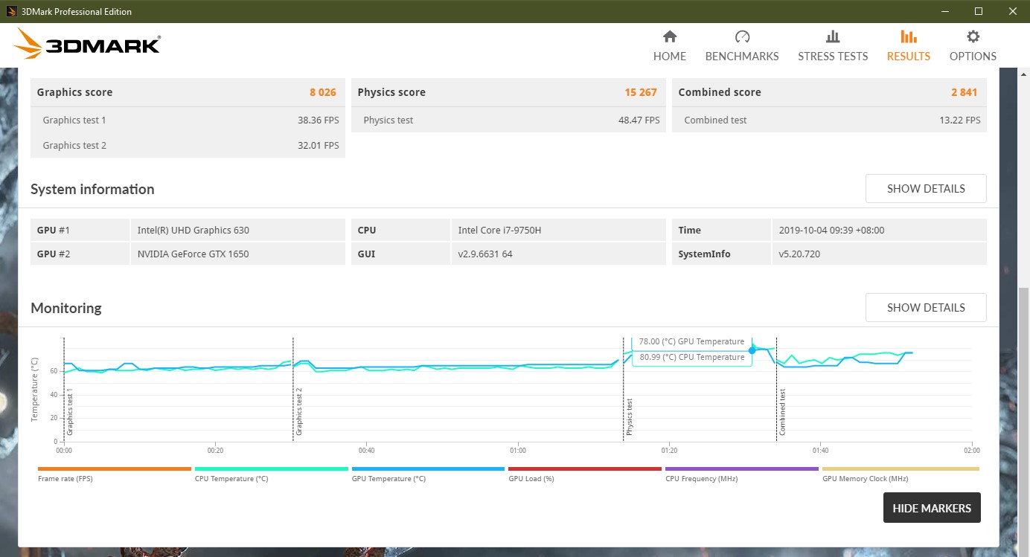Minimize the 3DMark window

945,11
